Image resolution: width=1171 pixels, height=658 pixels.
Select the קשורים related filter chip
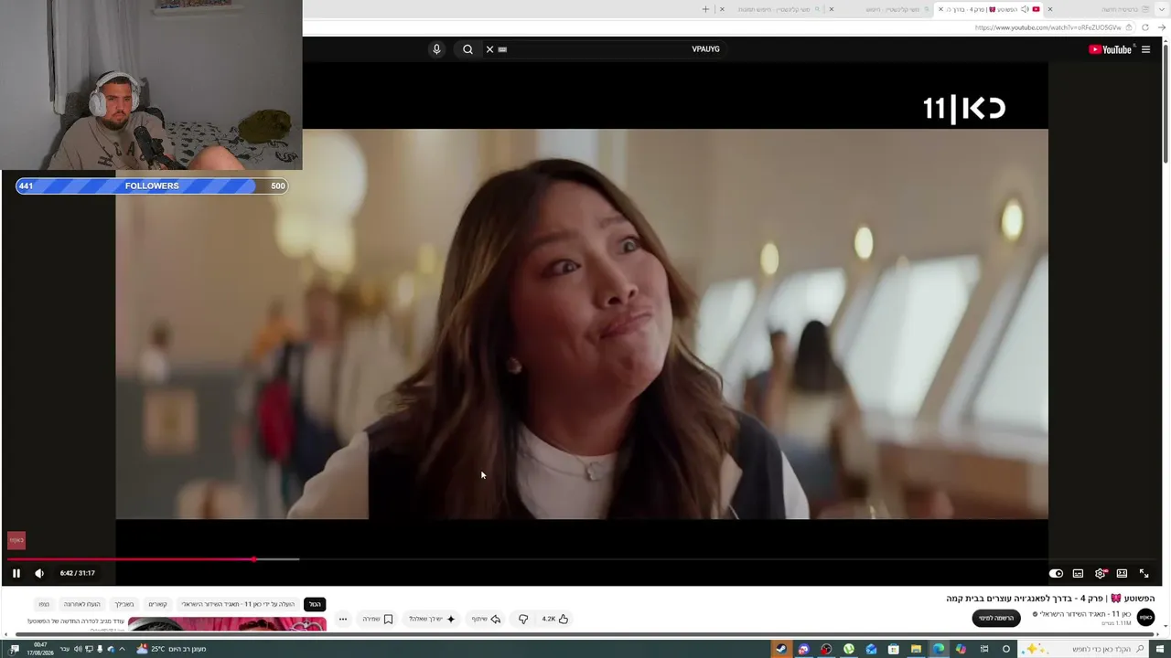point(157,604)
